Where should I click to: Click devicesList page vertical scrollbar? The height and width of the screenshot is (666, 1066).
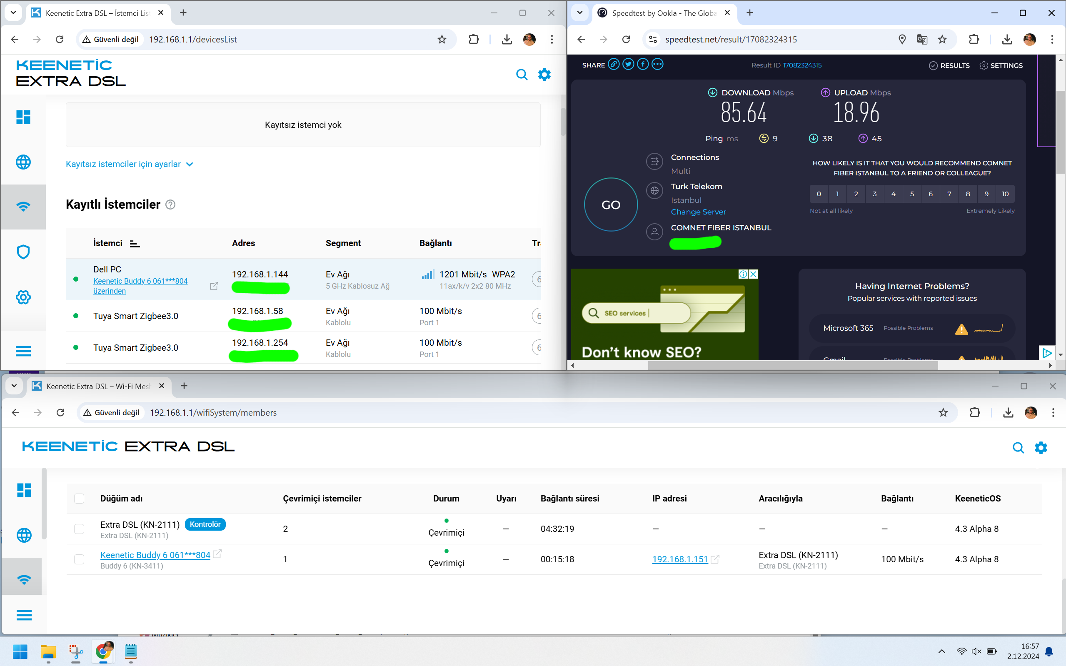pyautogui.click(x=562, y=121)
